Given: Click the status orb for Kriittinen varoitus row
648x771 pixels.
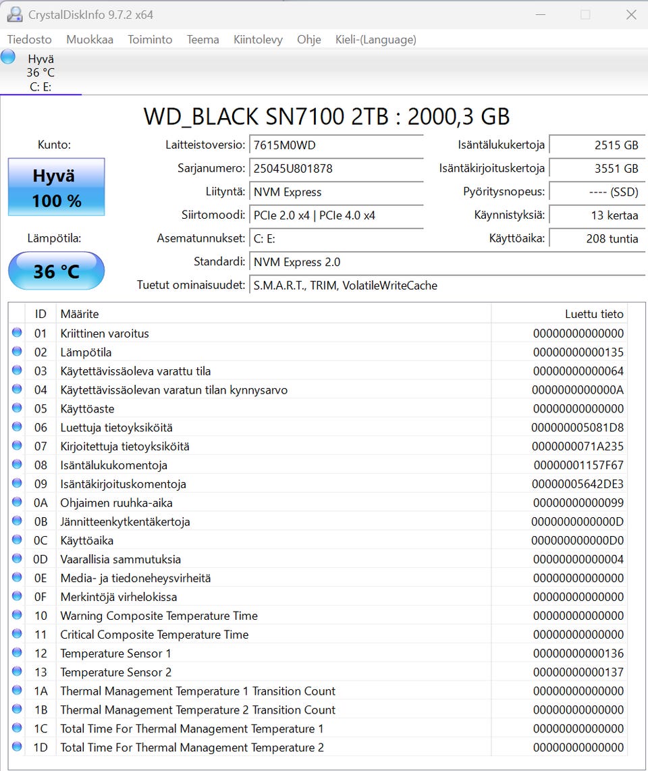Looking at the screenshot, I should pos(17,332).
